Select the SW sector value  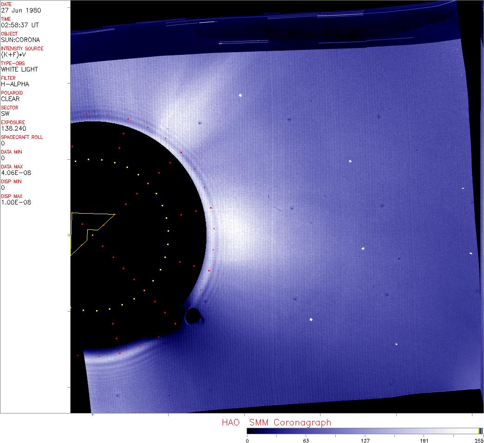click(5, 114)
